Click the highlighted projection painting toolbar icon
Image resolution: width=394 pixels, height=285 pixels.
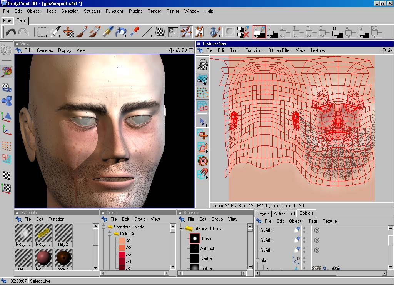tap(186, 32)
